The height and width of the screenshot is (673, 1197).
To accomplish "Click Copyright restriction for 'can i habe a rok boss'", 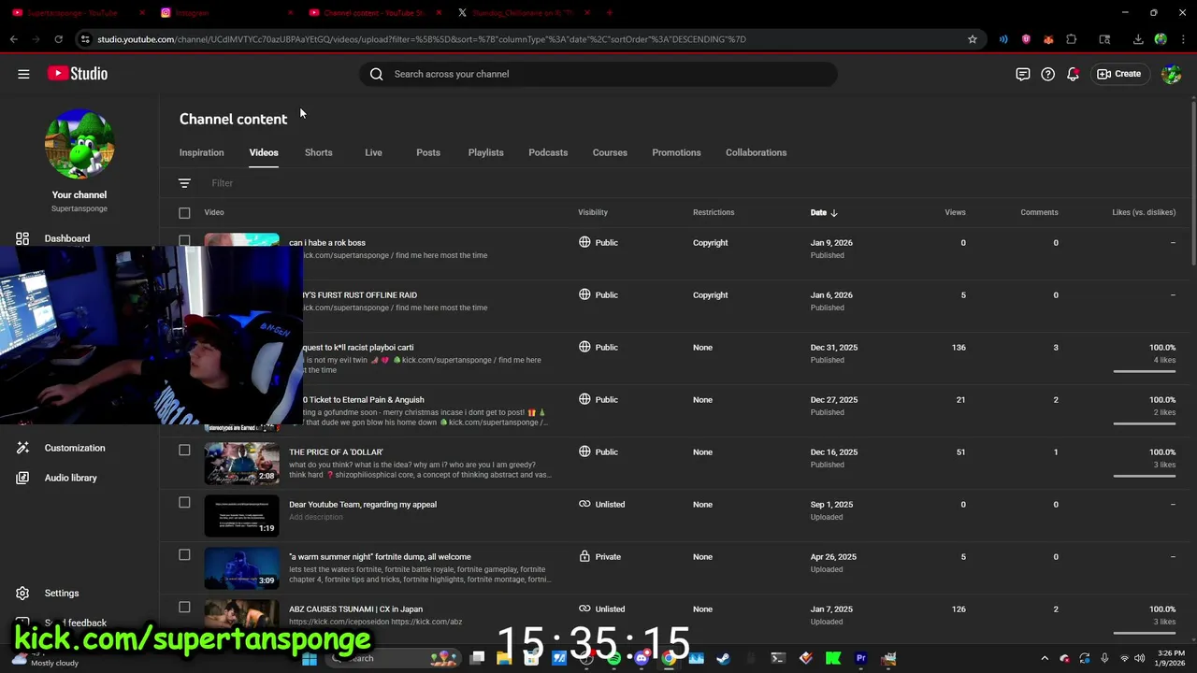I will [x=711, y=242].
